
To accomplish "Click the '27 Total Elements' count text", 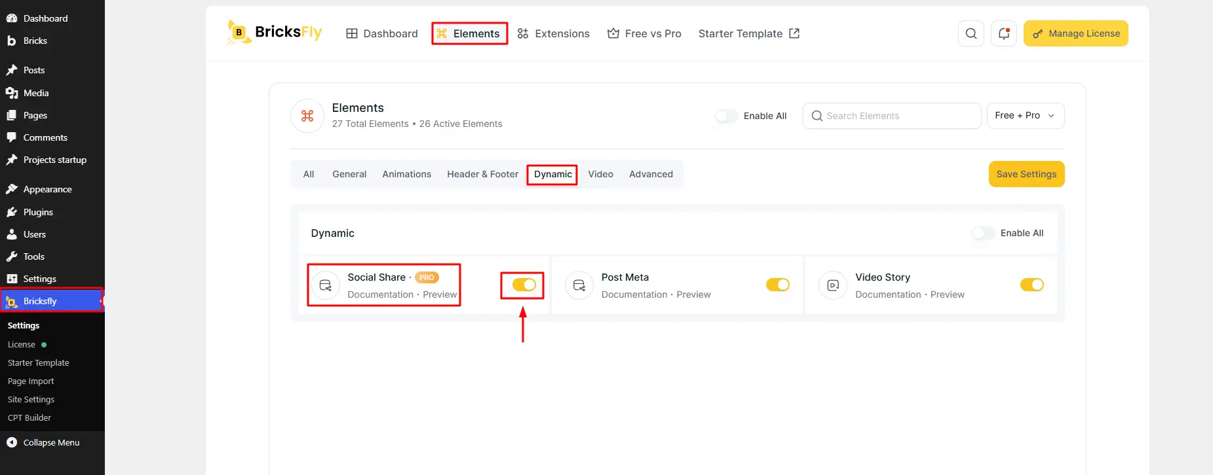I will pyautogui.click(x=370, y=124).
